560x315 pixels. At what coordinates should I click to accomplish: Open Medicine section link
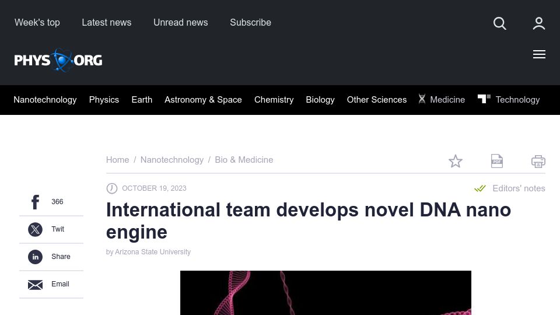tap(447, 100)
